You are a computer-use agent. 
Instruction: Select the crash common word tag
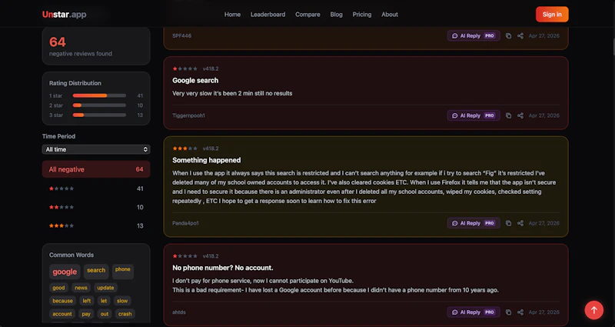[125, 314]
